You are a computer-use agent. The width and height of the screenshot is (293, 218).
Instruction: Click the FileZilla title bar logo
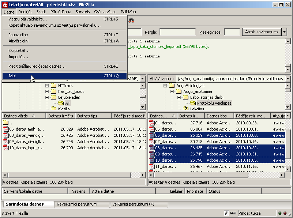click(x=5, y=5)
